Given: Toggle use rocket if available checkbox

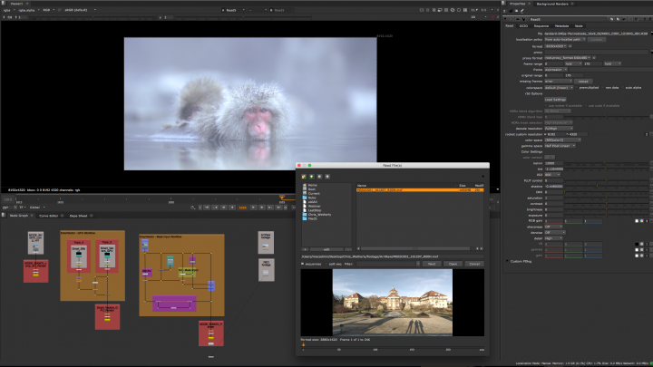Looking at the screenshot, I should (x=546, y=106).
